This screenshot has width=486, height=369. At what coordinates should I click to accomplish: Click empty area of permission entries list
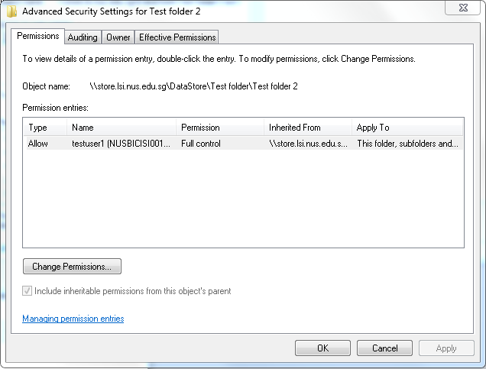(243, 199)
